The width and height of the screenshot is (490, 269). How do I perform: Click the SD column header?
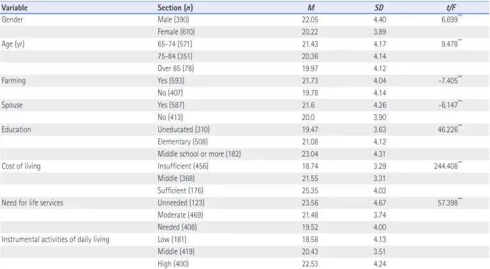pyautogui.click(x=379, y=8)
